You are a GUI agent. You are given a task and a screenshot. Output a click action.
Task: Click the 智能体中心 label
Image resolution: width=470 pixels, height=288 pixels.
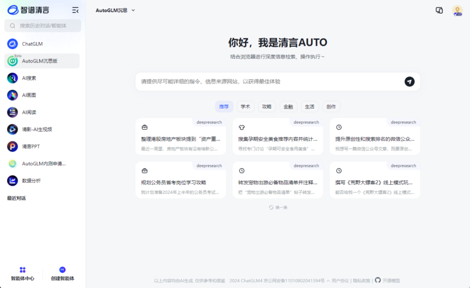click(x=23, y=278)
